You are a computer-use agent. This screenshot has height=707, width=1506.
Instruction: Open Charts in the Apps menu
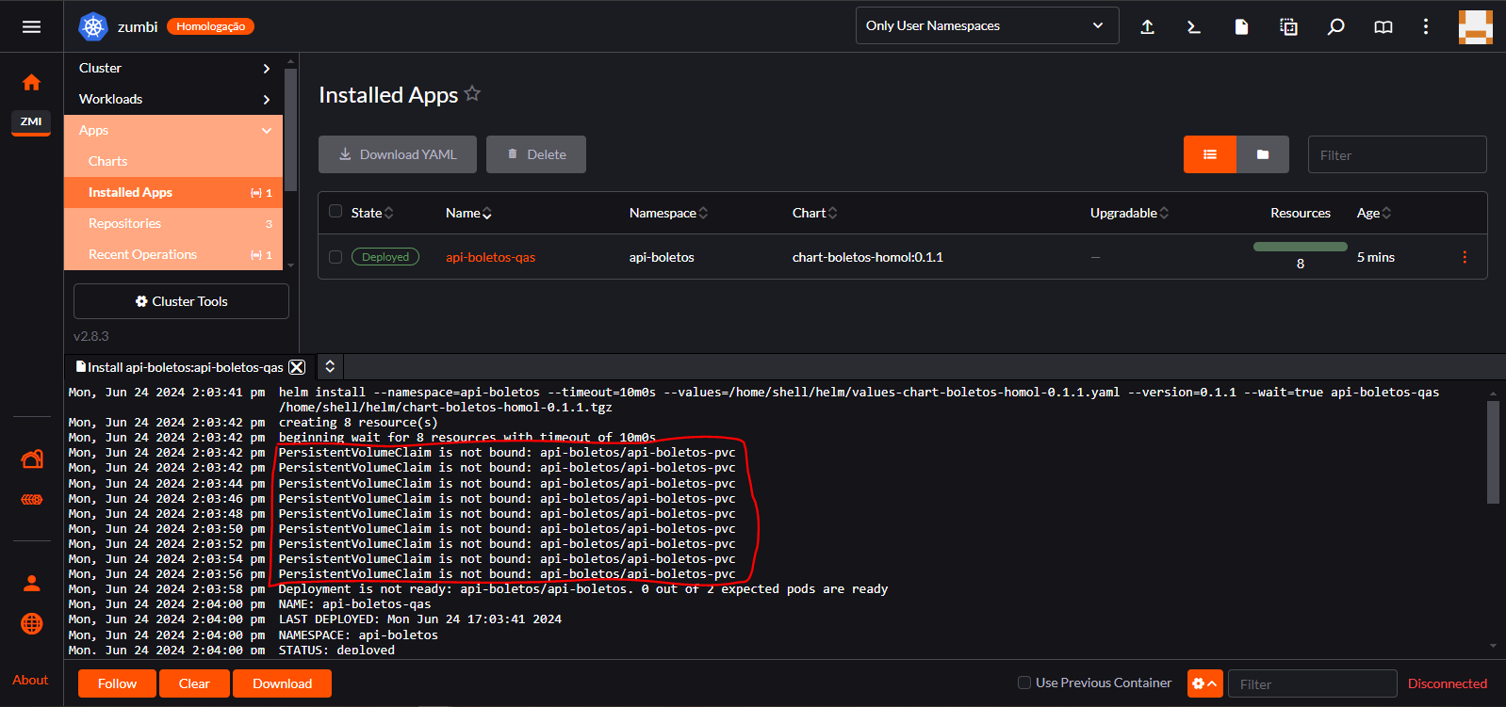coord(107,161)
